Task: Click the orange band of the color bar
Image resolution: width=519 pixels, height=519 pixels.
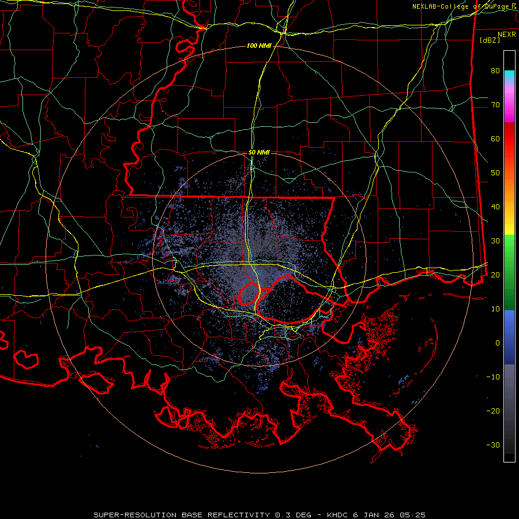Action: tap(509, 192)
